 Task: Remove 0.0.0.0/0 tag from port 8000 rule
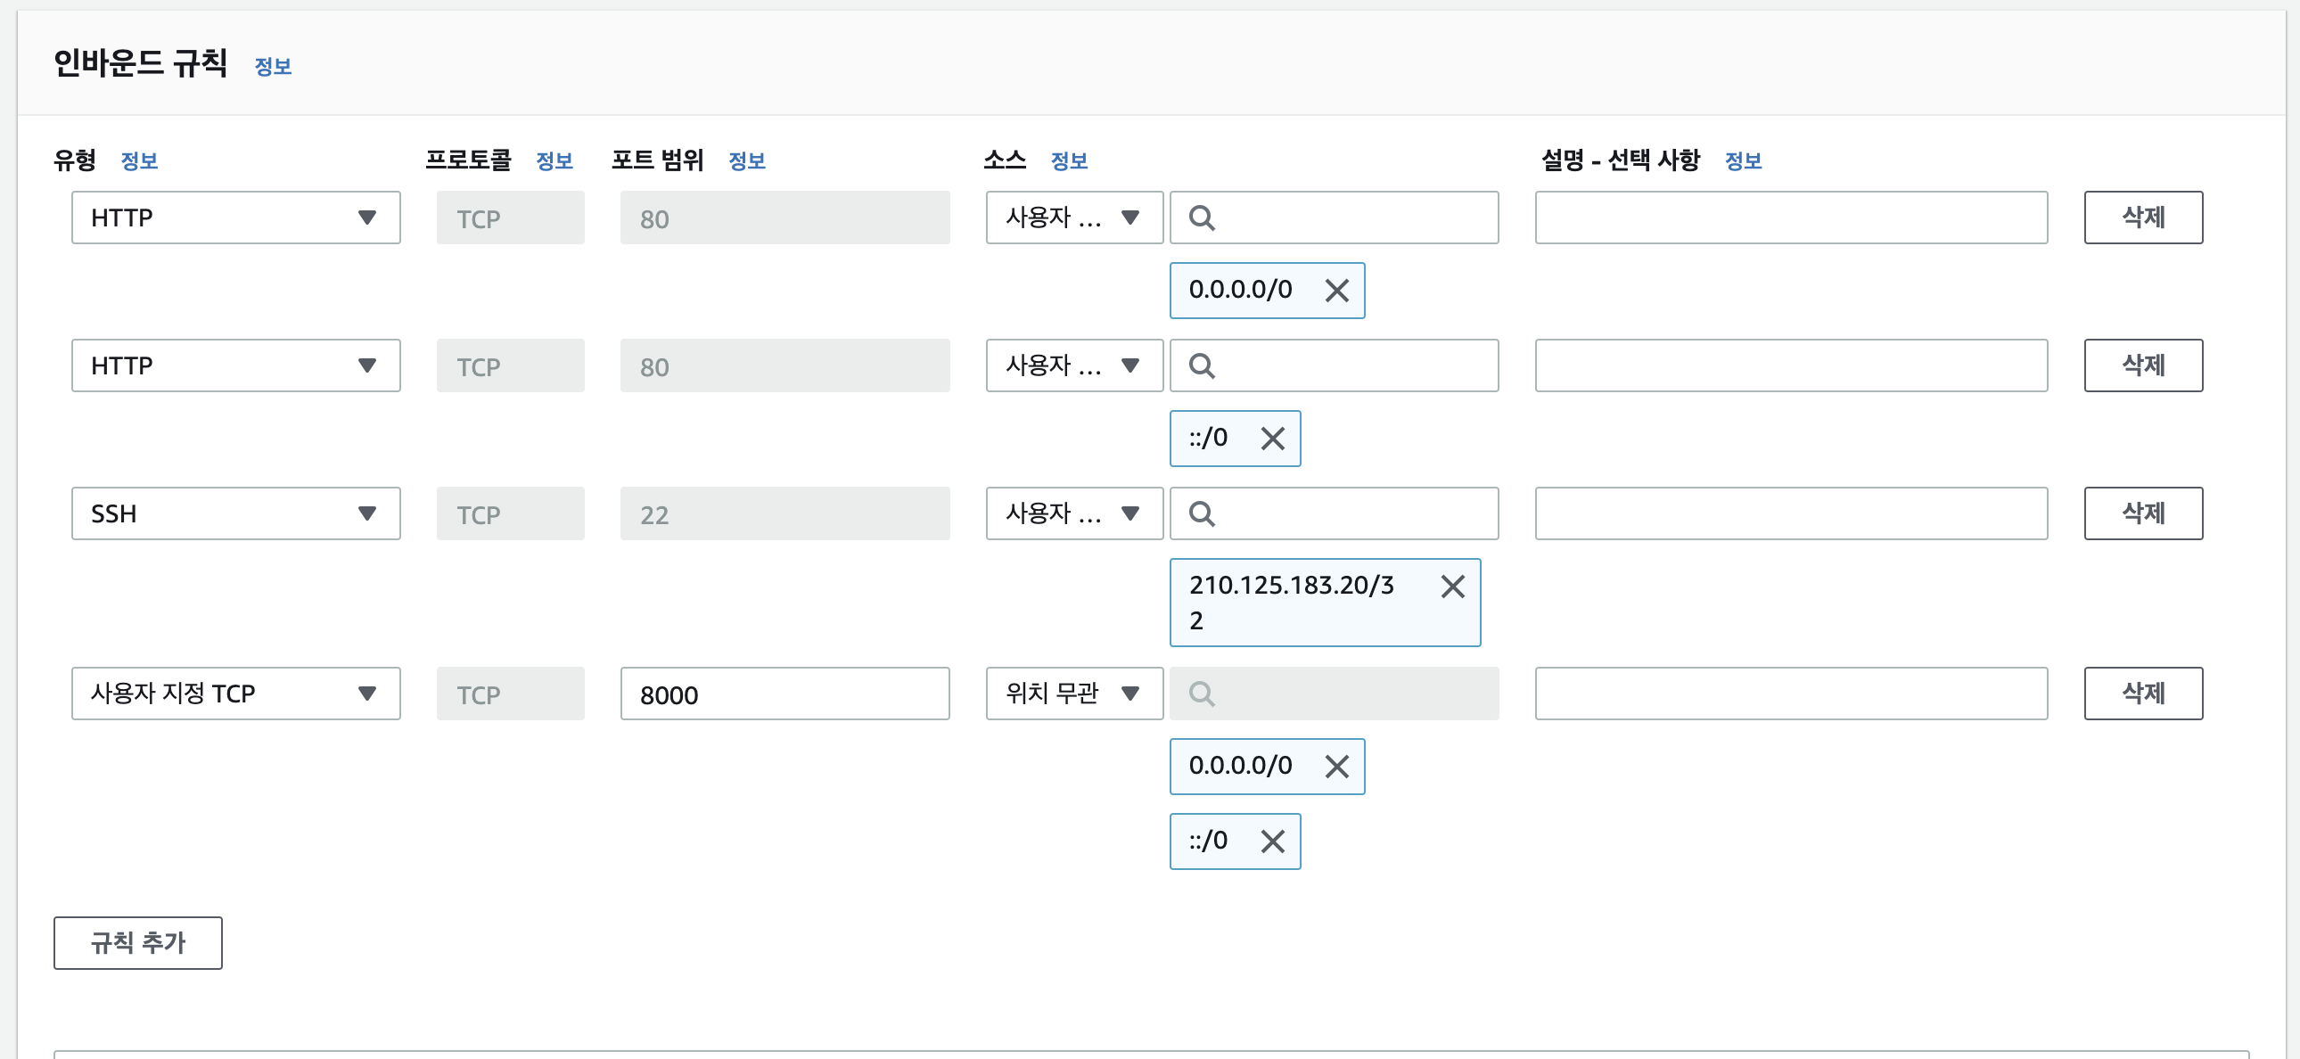[1335, 766]
